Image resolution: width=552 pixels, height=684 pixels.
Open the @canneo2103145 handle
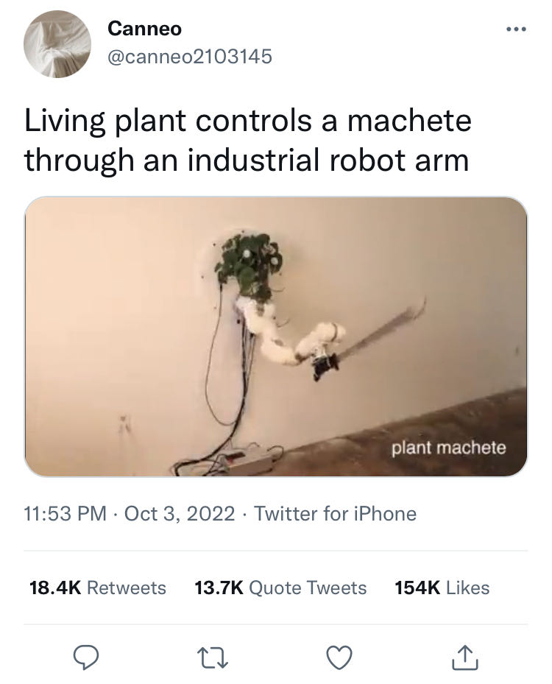(x=190, y=56)
